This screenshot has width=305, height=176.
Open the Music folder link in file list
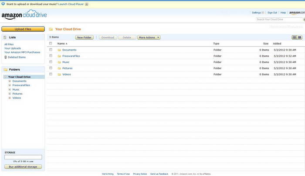(x=66, y=62)
